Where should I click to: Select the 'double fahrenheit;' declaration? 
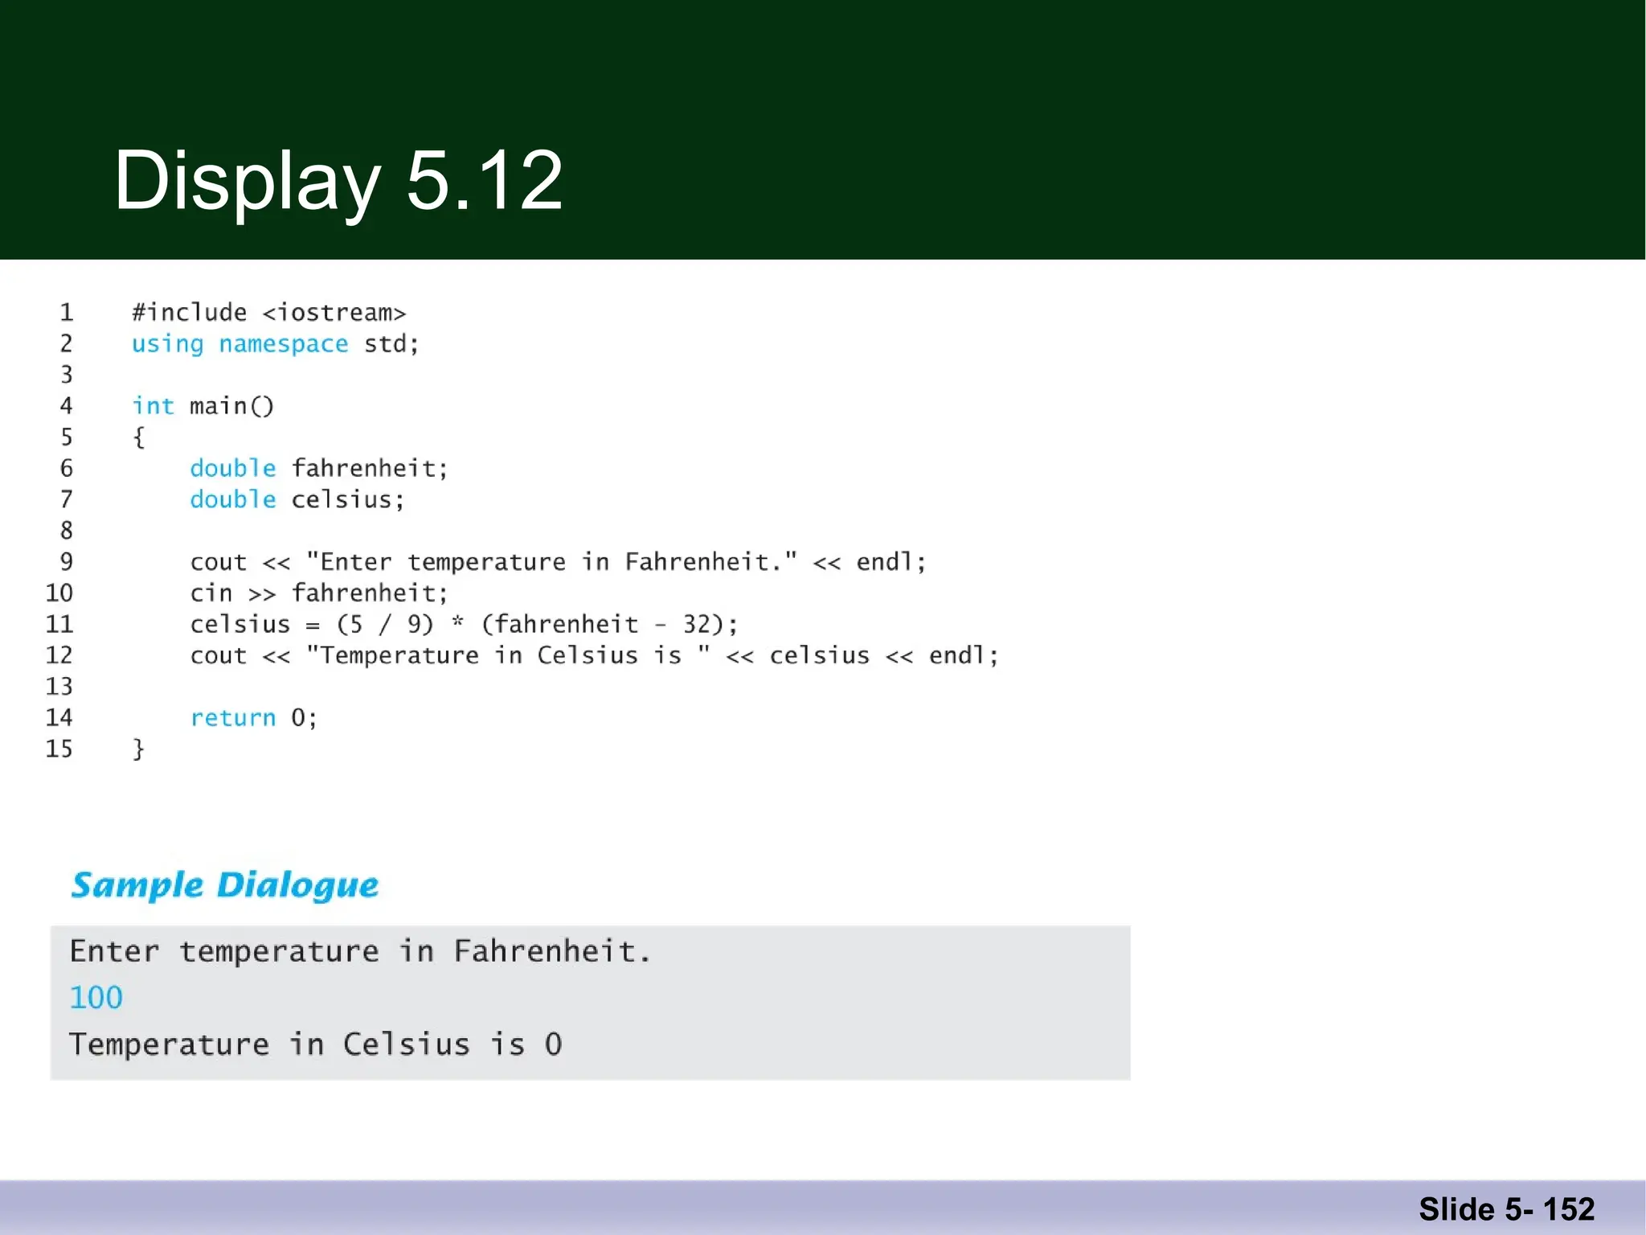[x=319, y=468]
